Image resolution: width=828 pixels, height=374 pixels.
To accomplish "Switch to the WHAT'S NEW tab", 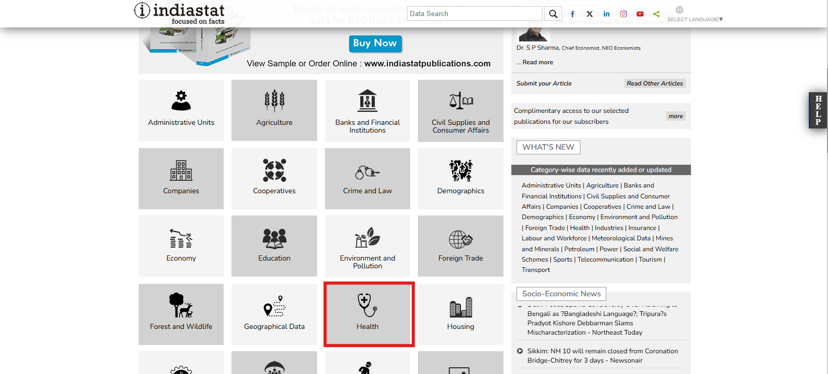I will click(x=548, y=147).
